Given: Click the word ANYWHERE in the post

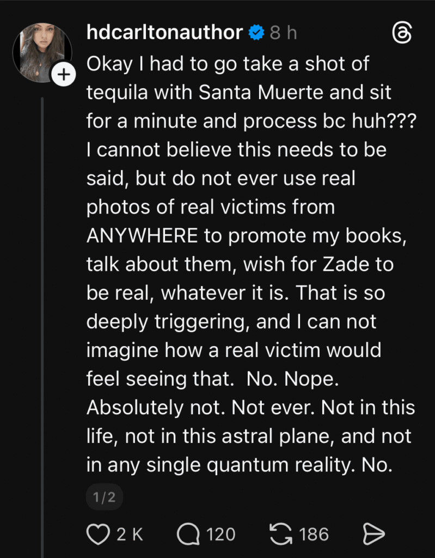Looking at the screenshot, I should (x=142, y=236).
